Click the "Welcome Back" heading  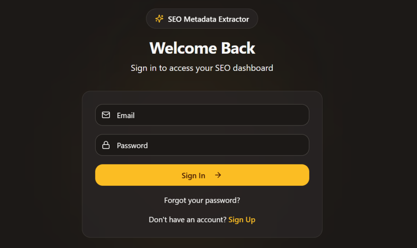[x=202, y=48]
